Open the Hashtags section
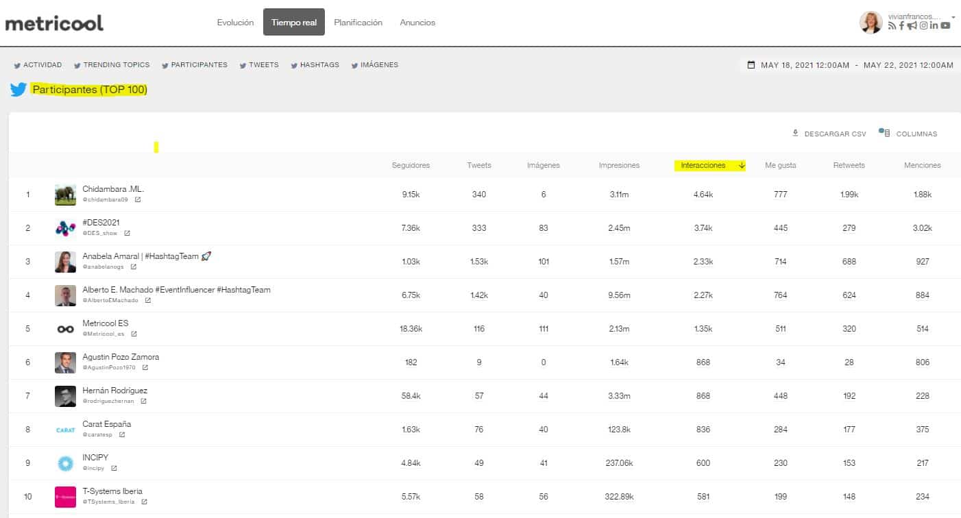 315,65
